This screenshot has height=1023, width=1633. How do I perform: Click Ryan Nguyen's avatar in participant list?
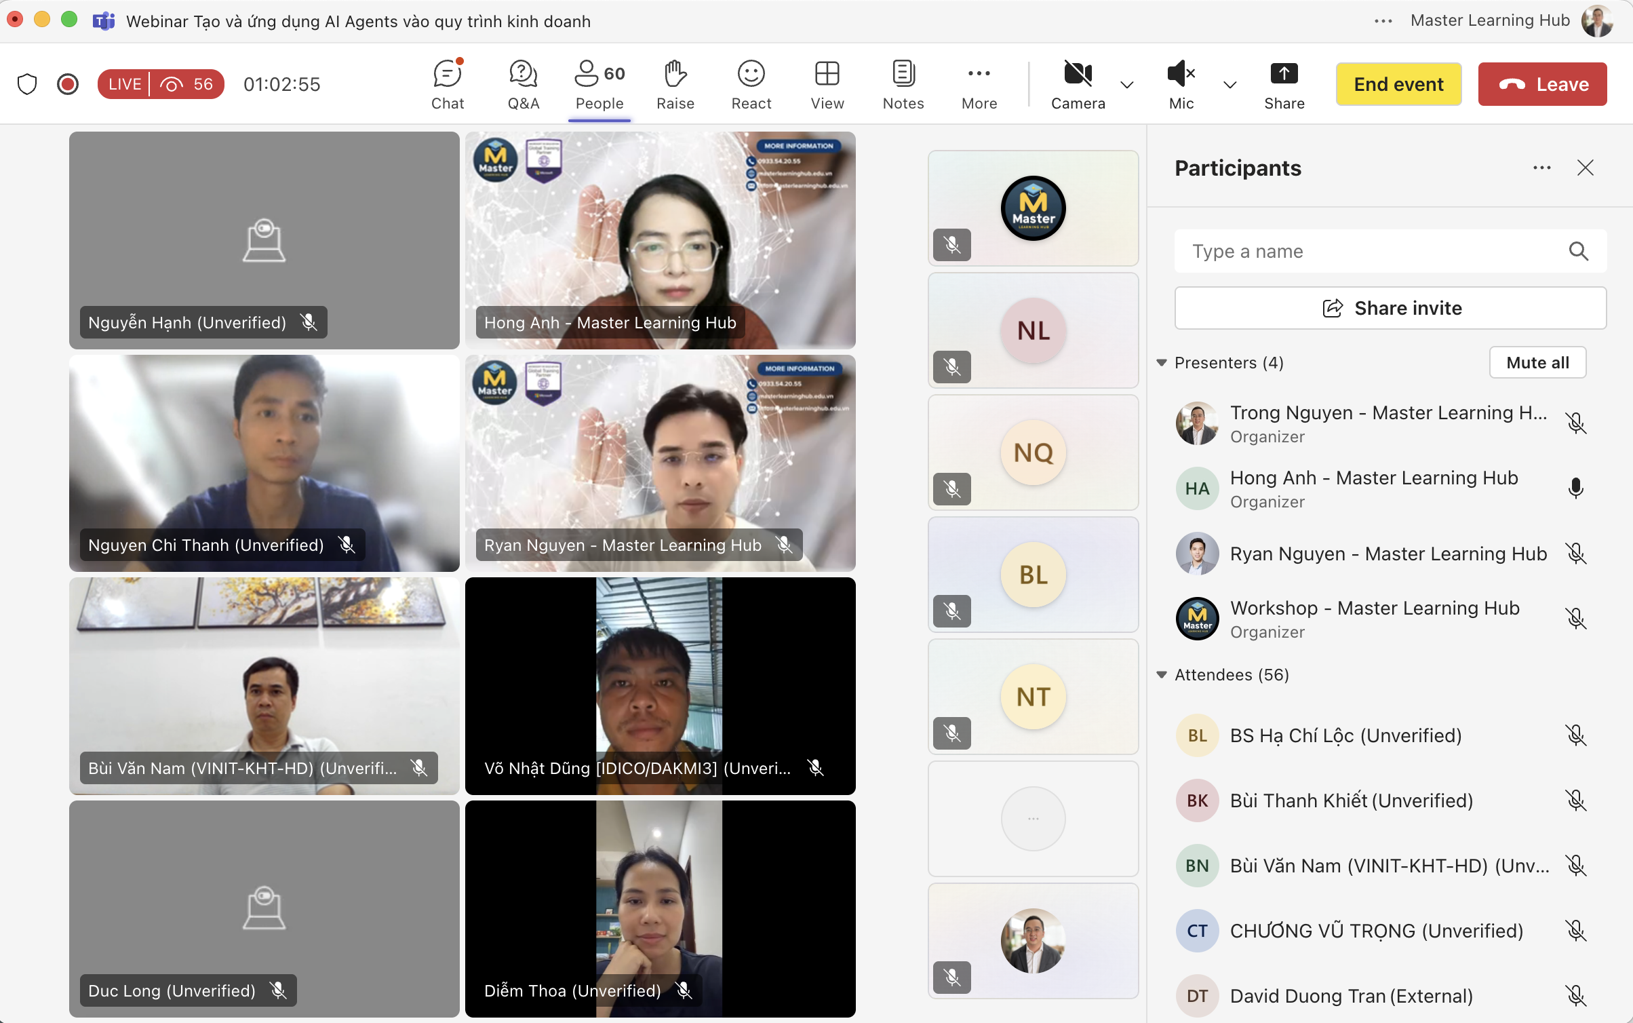click(x=1197, y=554)
